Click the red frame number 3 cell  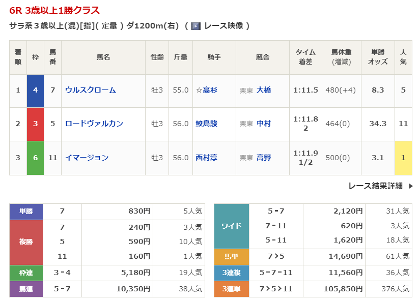pos(35,124)
